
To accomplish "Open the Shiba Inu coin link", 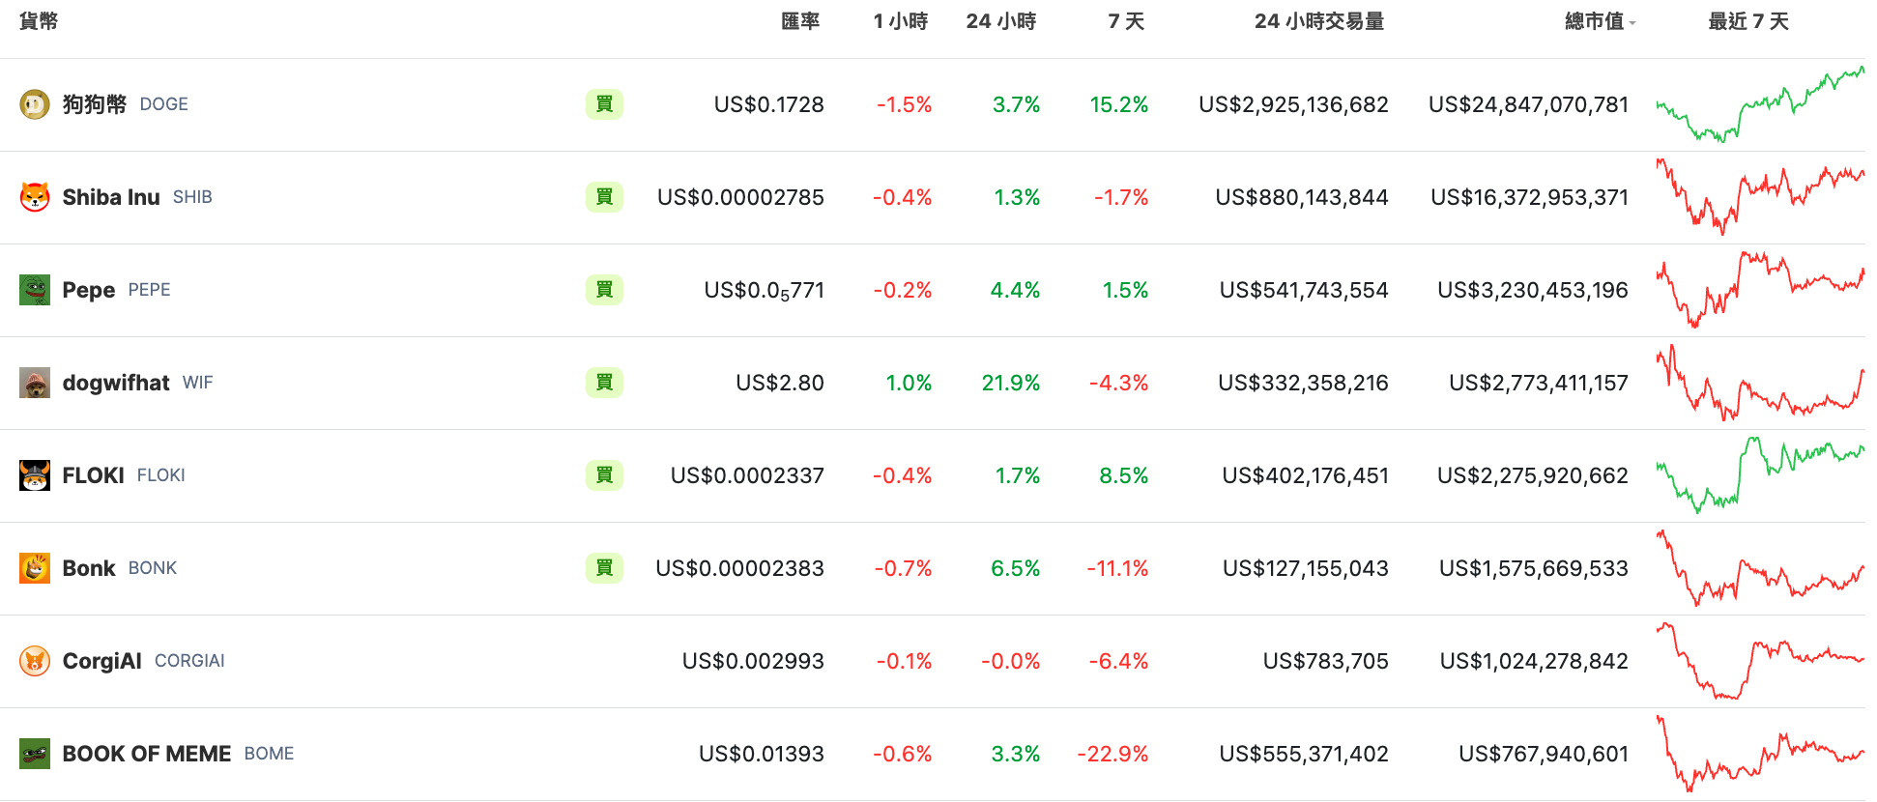I will (111, 197).
